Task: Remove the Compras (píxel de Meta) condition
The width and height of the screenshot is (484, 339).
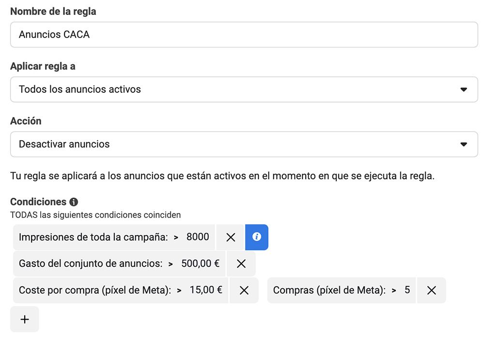Action: point(431,290)
